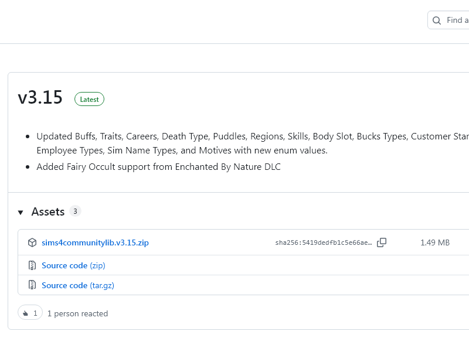The width and height of the screenshot is (469, 345).
Task: Click the 'Updated Buffs, Traits, Careers' release note
Action: click(x=253, y=143)
